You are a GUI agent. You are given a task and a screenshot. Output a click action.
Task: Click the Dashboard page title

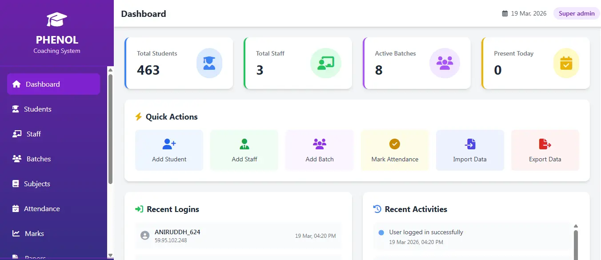tap(144, 14)
